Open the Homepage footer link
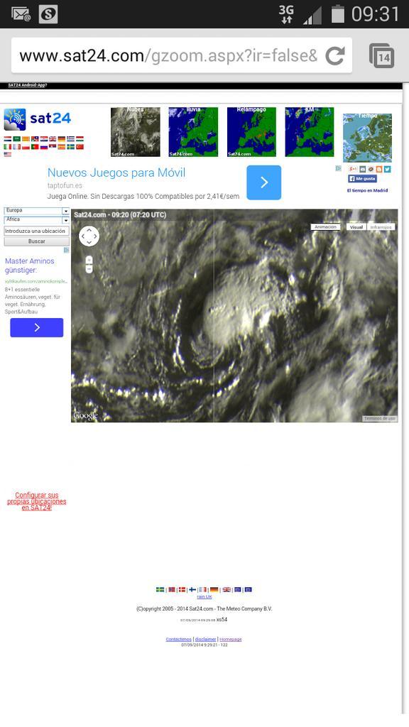 tap(231, 640)
